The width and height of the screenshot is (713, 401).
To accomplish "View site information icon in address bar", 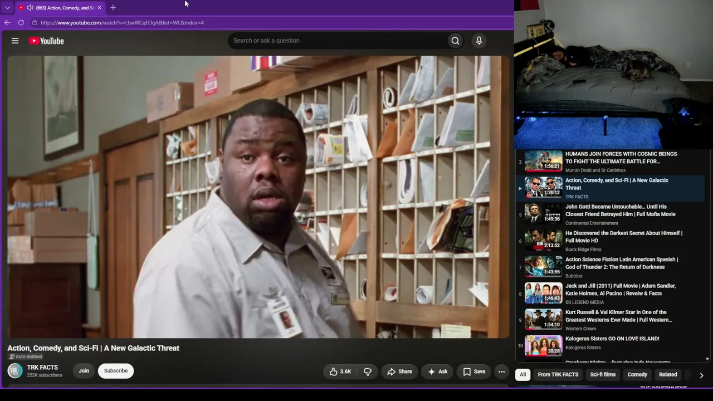I will point(35,23).
